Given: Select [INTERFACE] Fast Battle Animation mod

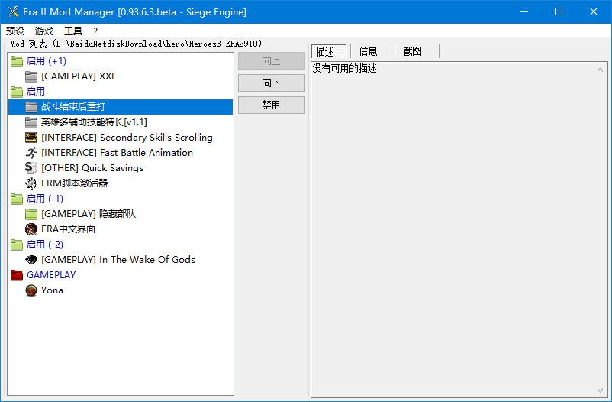Looking at the screenshot, I should pos(117,153).
